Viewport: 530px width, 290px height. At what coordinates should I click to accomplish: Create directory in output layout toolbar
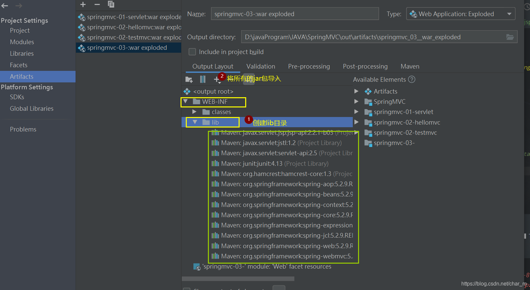(x=189, y=79)
